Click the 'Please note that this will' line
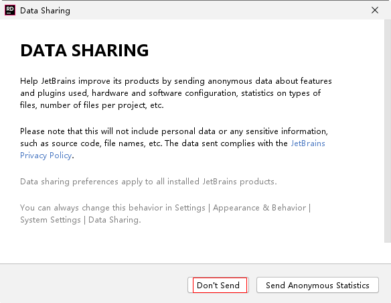 tap(174, 131)
